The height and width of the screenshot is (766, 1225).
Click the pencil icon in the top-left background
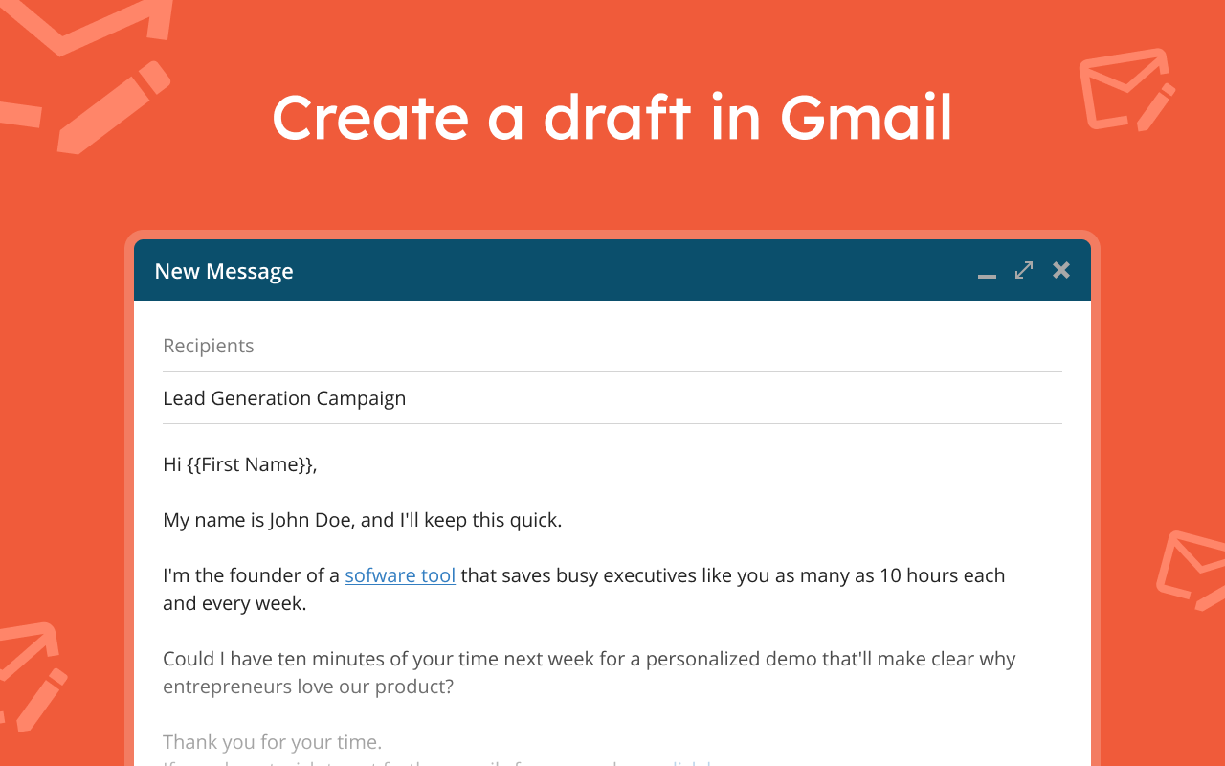coord(114,107)
